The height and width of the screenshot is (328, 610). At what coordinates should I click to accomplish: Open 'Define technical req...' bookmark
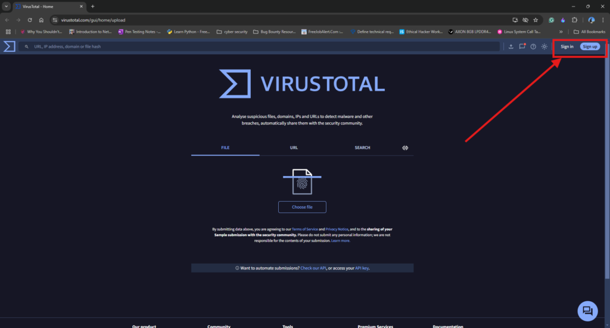pyautogui.click(x=372, y=32)
